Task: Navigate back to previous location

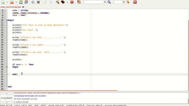Action: coord(45,2)
